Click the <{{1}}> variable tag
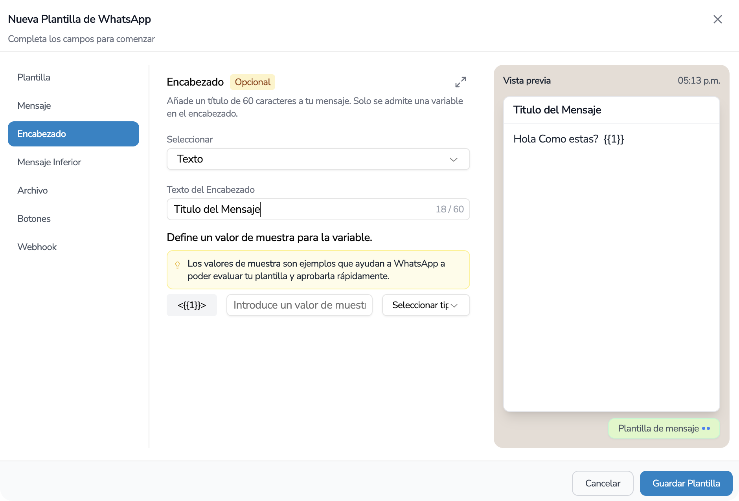The height and width of the screenshot is (501, 739). pos(192,305)
